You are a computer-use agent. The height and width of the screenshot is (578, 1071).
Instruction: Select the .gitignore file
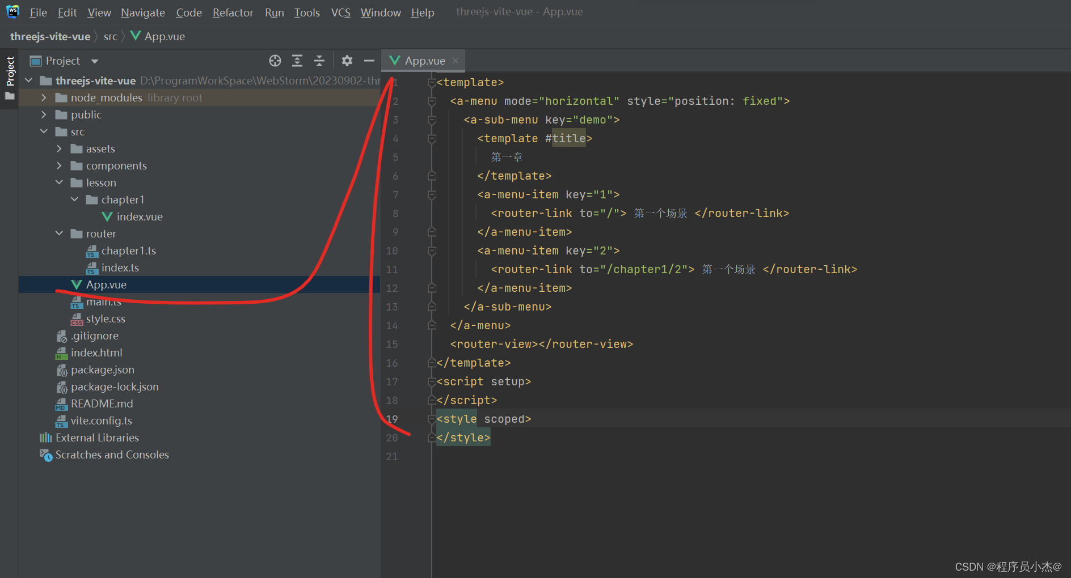click(x=95, y=335)
